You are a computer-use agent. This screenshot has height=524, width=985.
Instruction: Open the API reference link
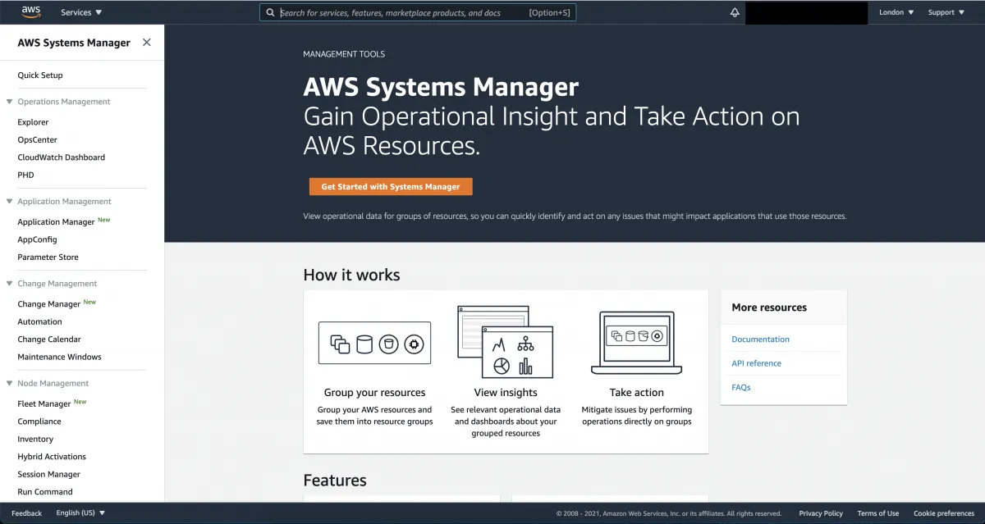point(756,363)
